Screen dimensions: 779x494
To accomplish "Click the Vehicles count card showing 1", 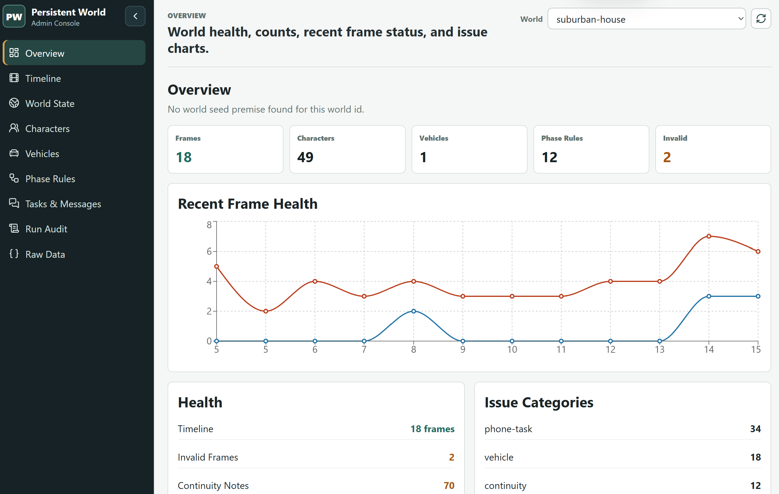I will pos(469,149).
